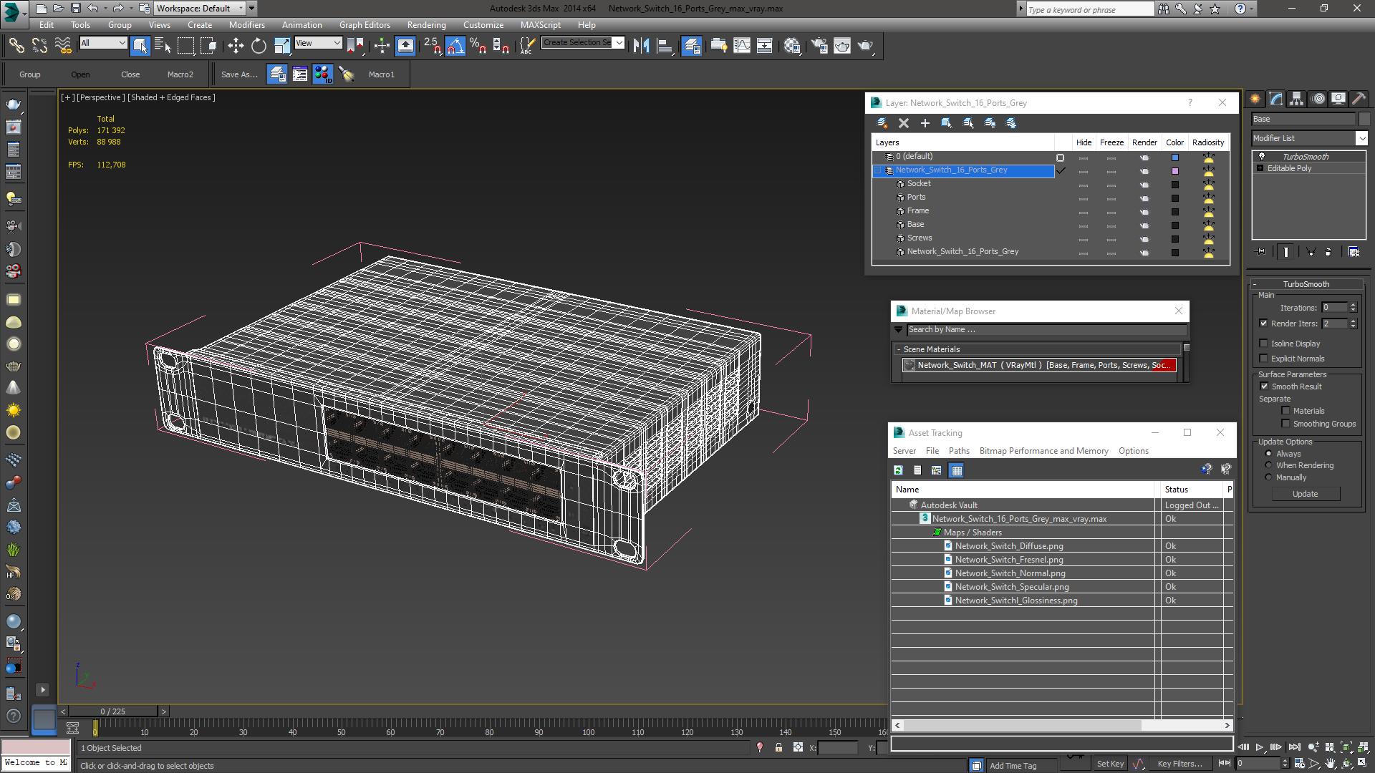Click Refresh icon in Asset Tracking toolbar
Screen dimensions: 1375x773
click(x=898, y=470)
